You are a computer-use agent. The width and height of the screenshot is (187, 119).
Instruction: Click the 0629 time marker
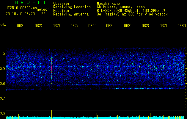163,26
